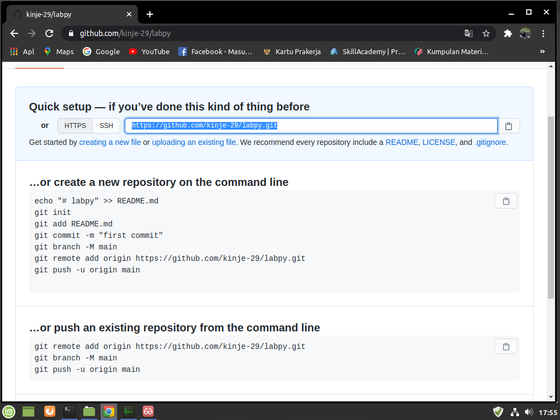The image size is (560, 420).
Task: Open the red glasses app in taskbar
Action: 148,412
